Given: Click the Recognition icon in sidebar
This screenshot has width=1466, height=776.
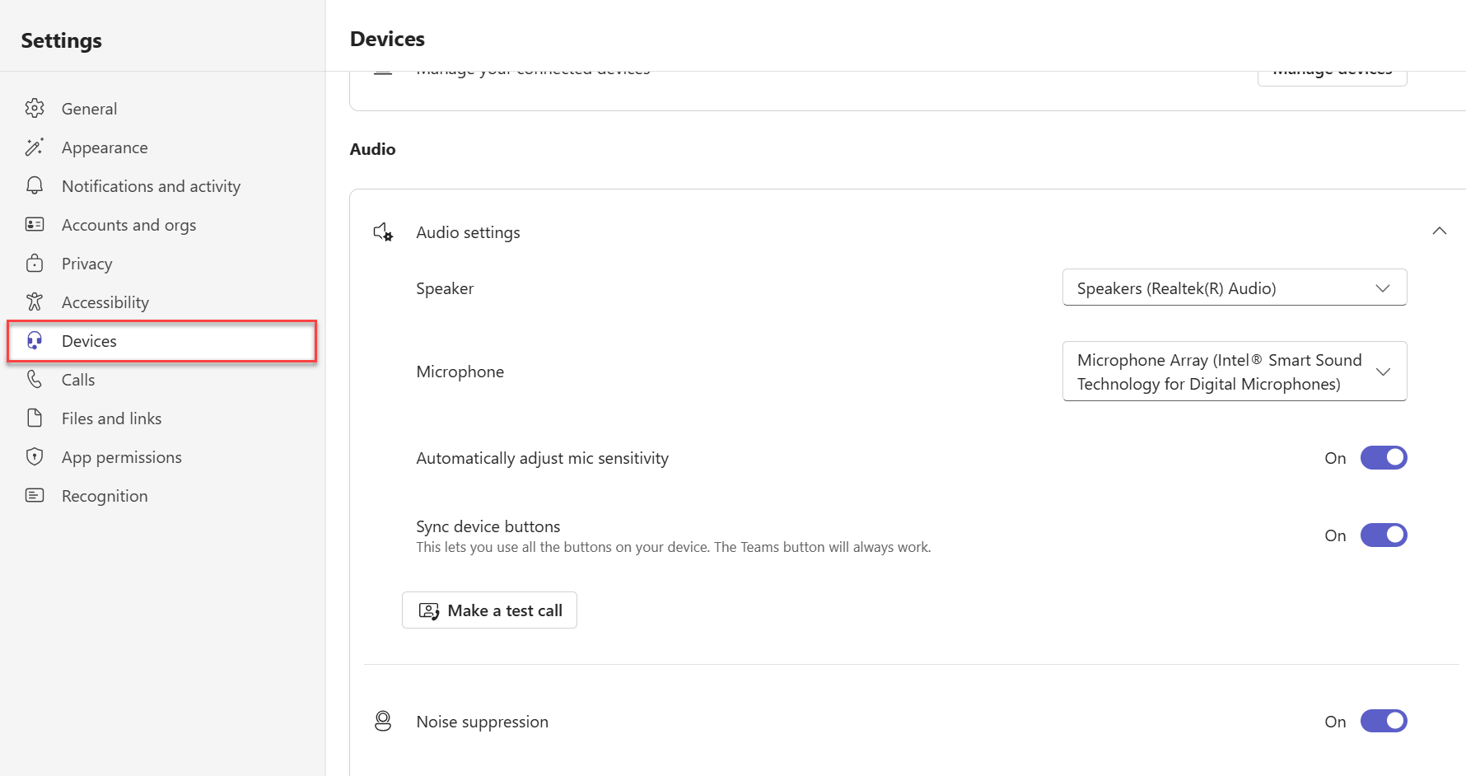Looking at the screenshot, I should [35, 495].
